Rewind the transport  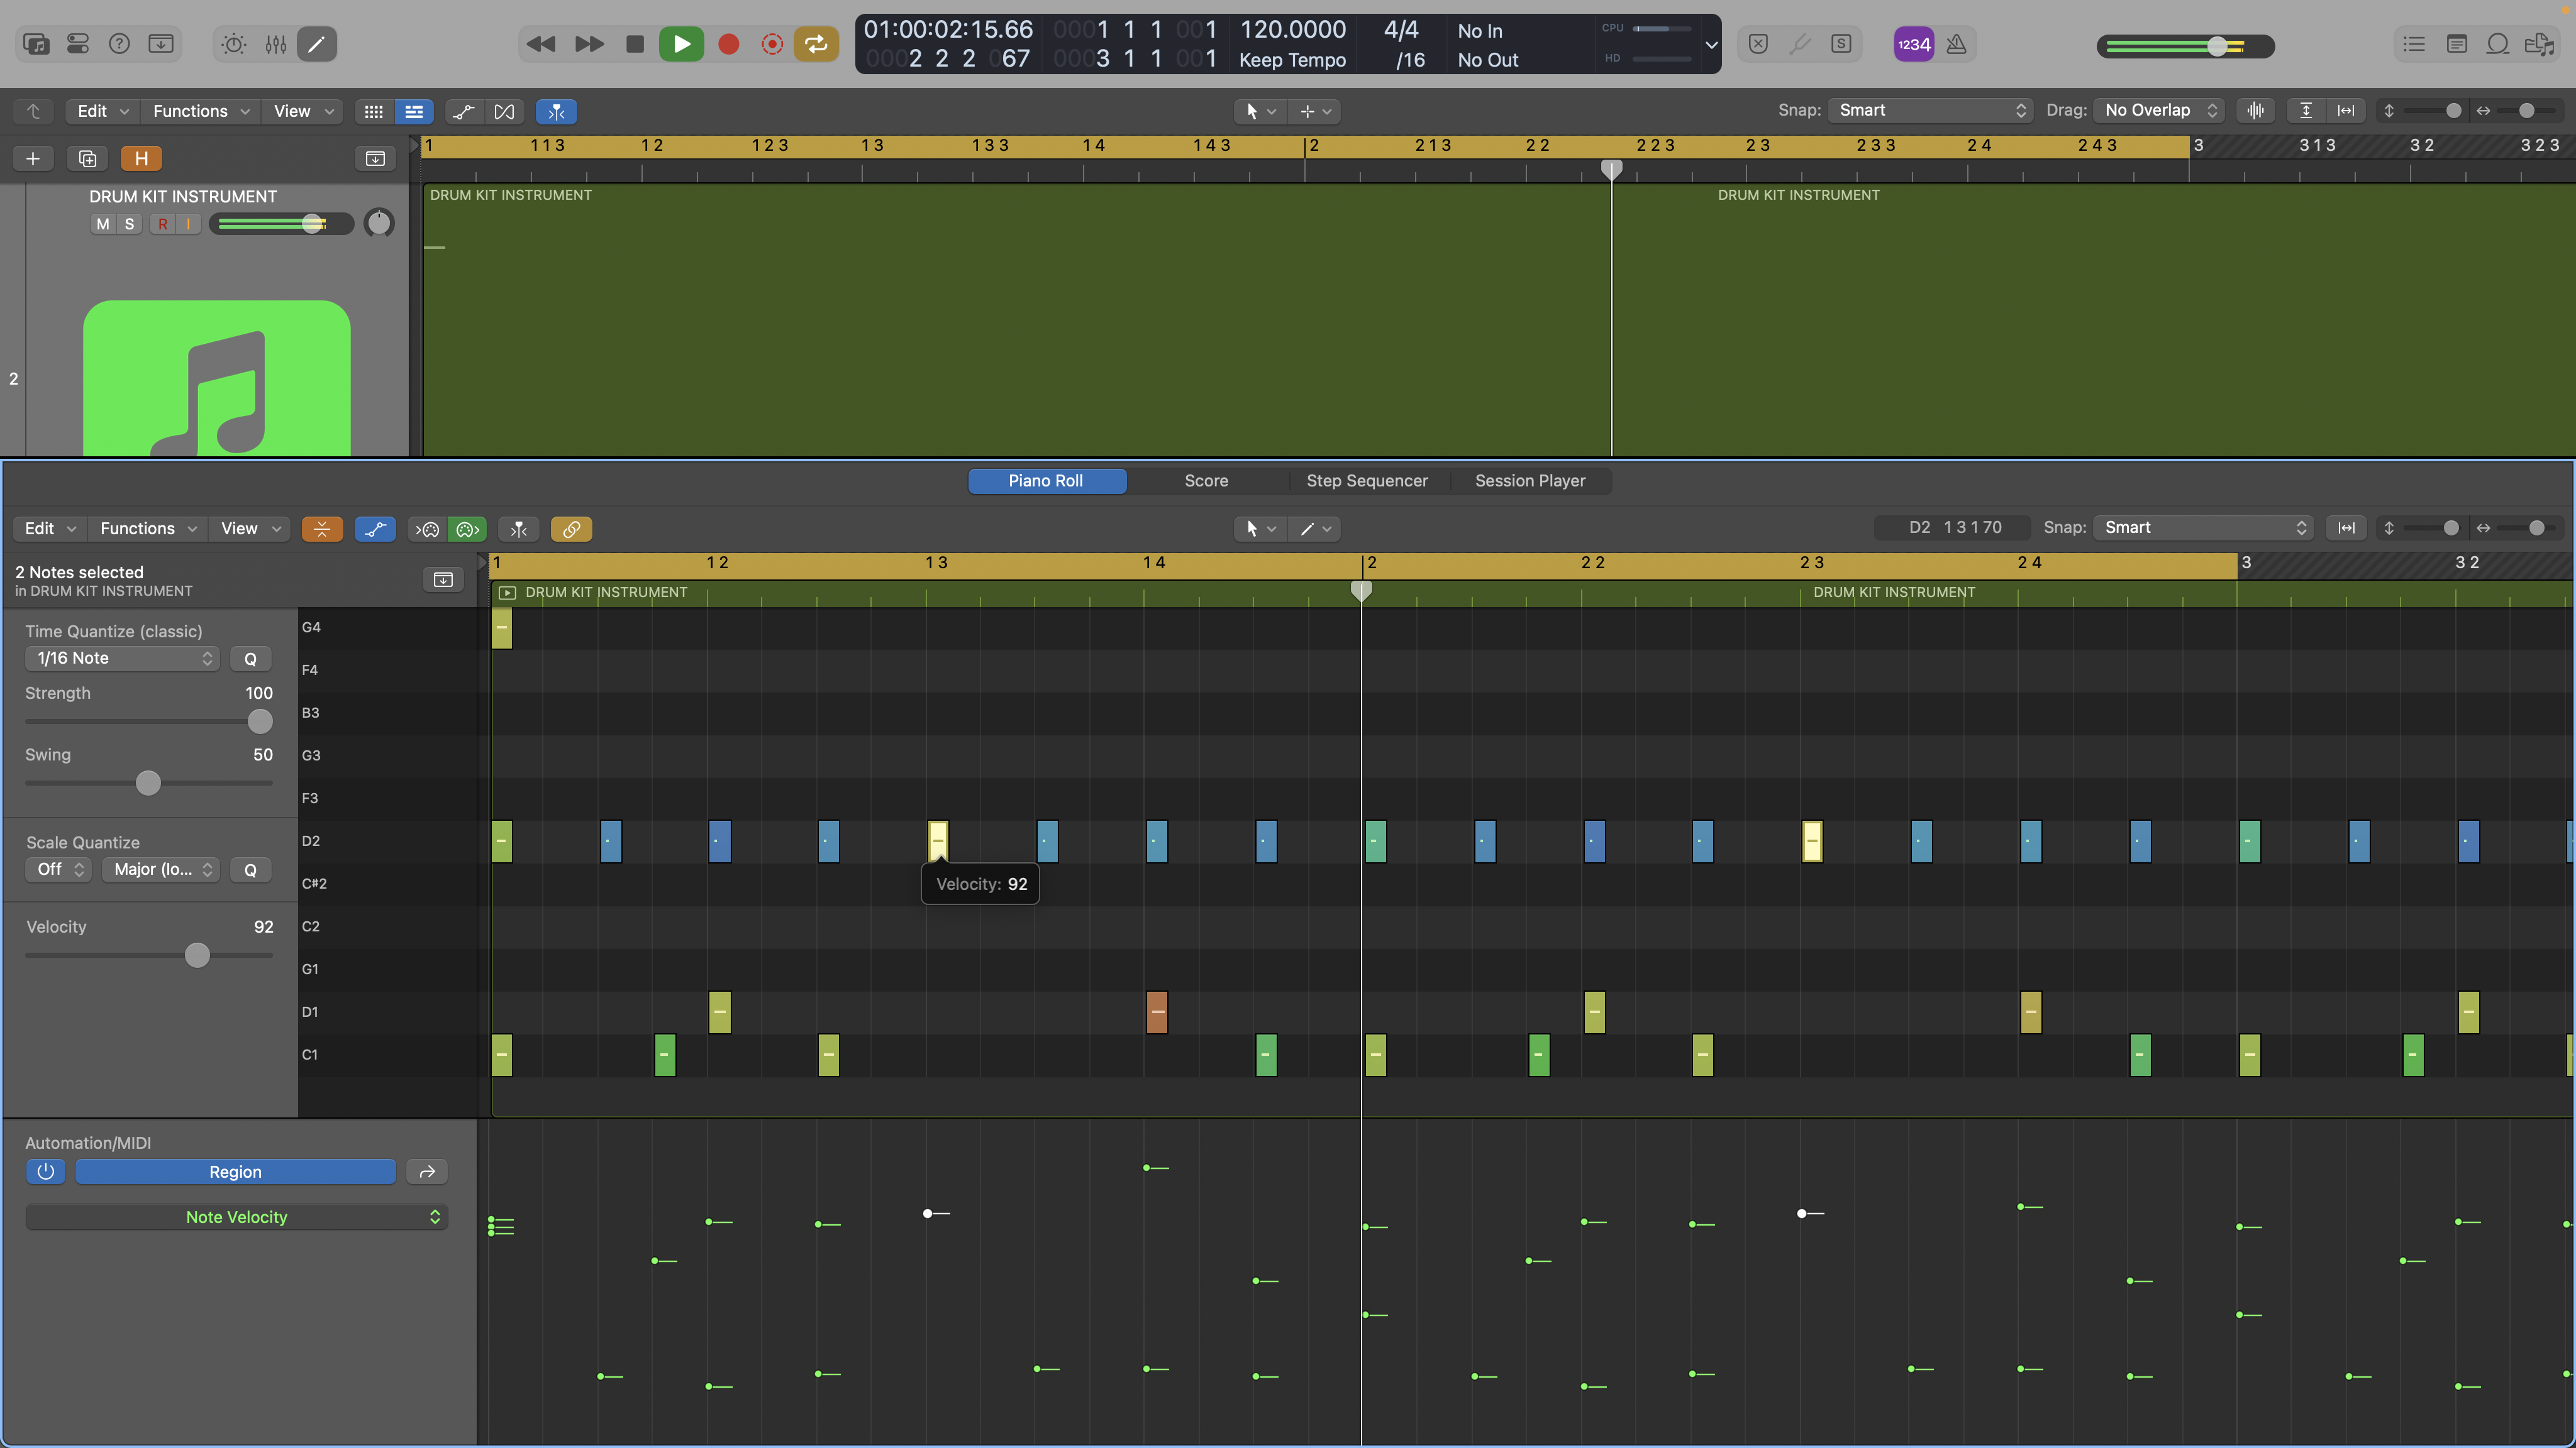pos(541,44)
